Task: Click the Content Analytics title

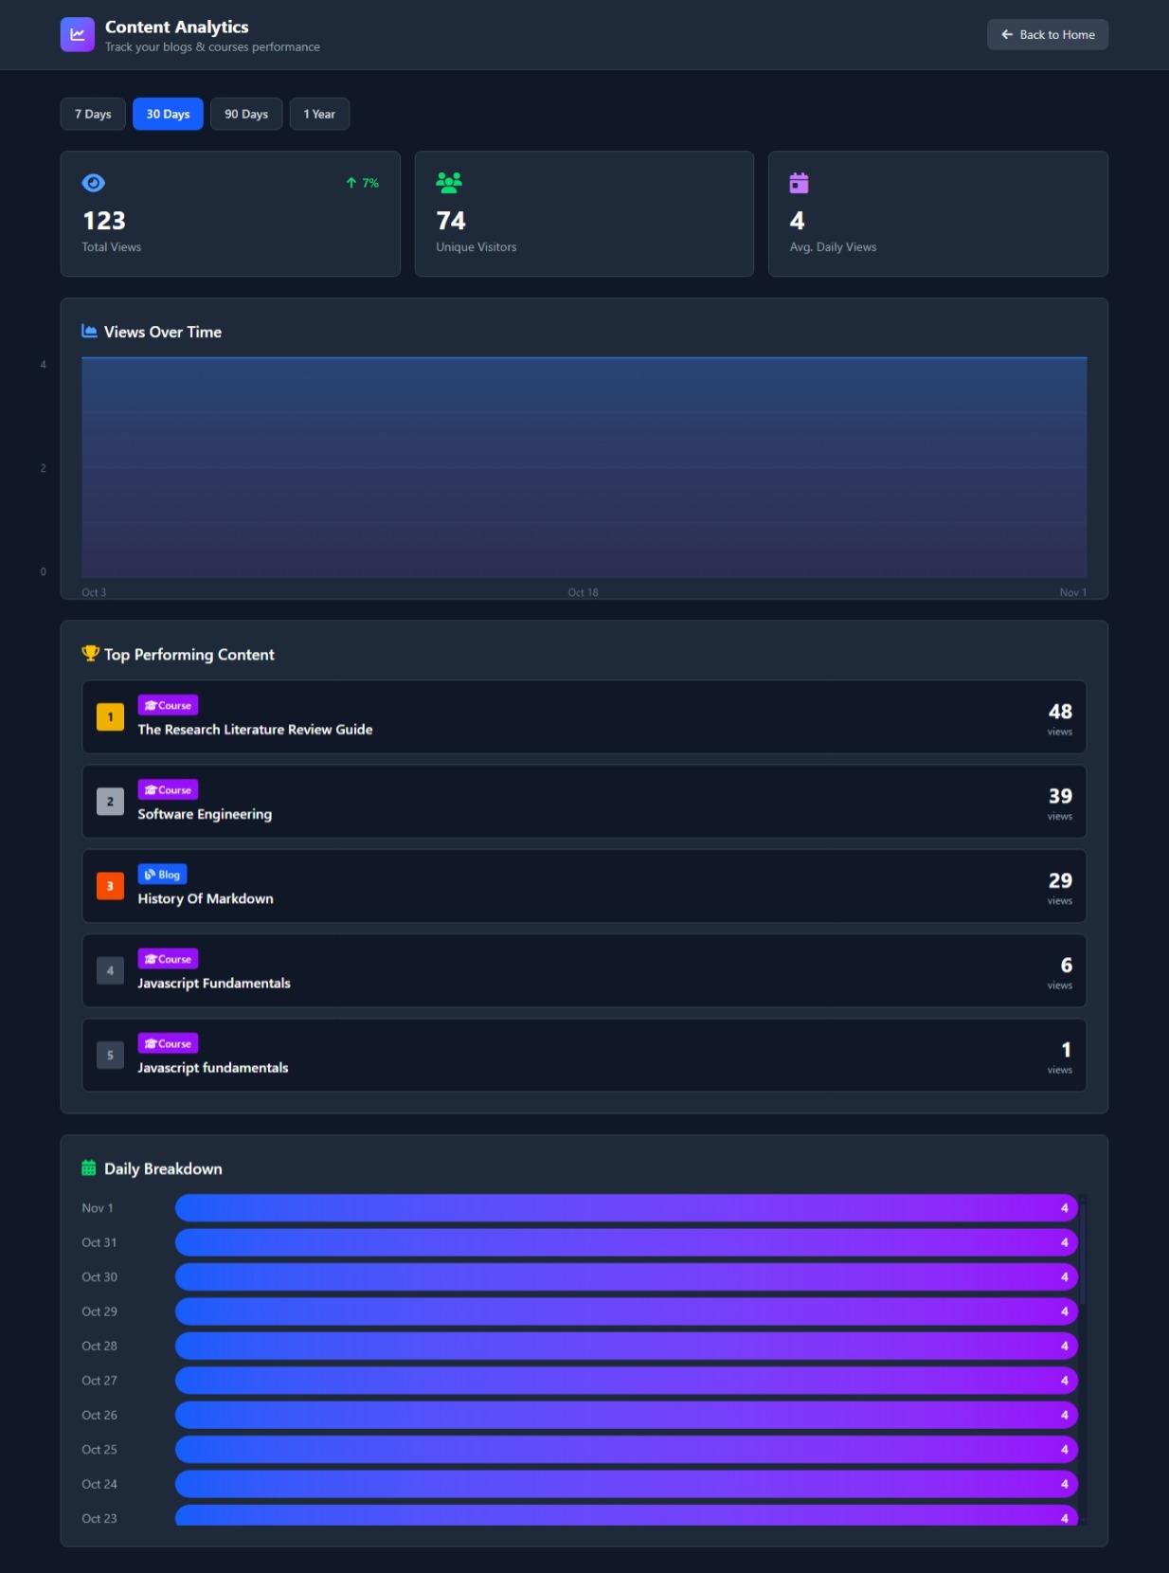Action: [177, 27]
